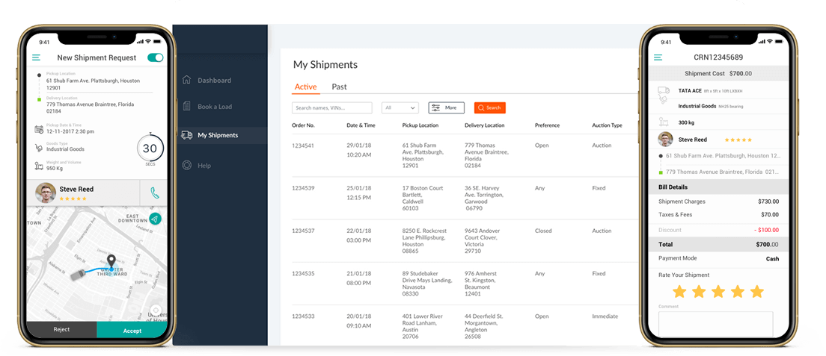
Task: Click the Preference column header
Action: pos(548,125)
